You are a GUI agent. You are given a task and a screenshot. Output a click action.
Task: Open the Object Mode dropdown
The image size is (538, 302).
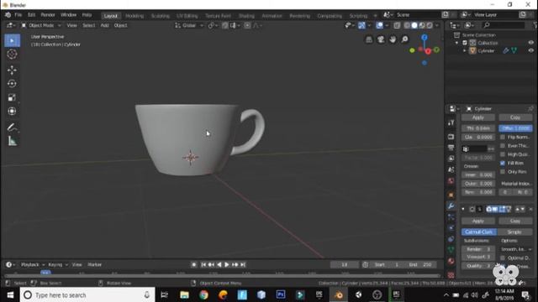(41, 25)
